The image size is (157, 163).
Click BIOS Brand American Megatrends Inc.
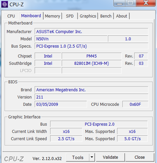click(91, 90)
